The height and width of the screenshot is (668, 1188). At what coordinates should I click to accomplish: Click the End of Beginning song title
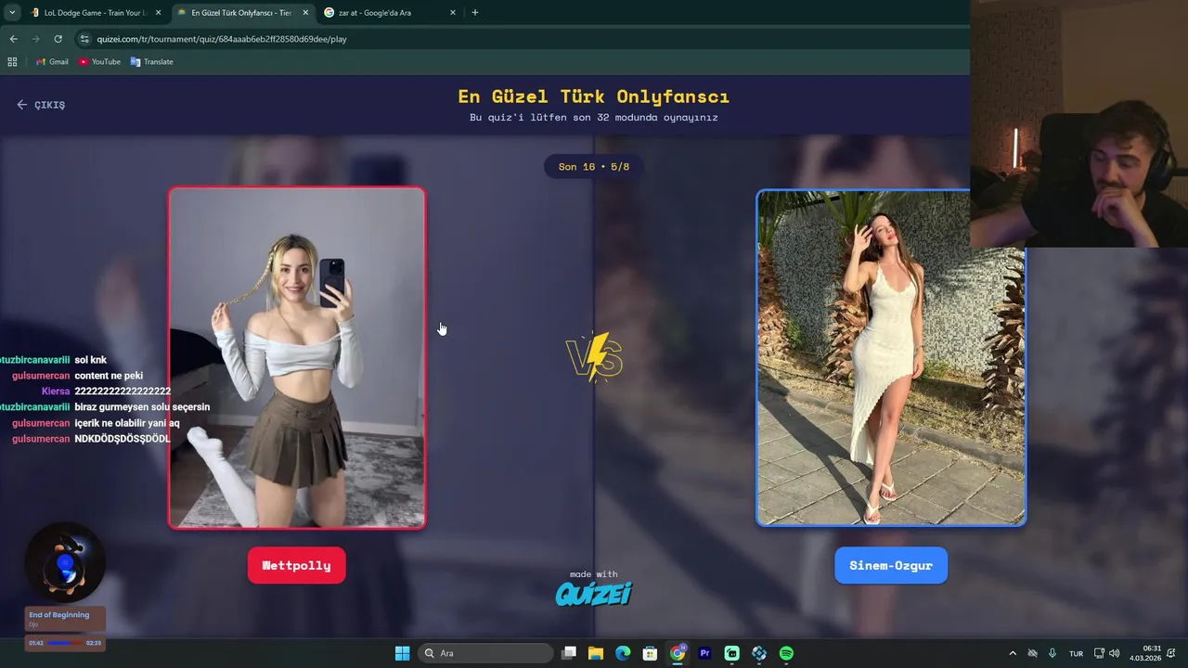click(59, 615)
